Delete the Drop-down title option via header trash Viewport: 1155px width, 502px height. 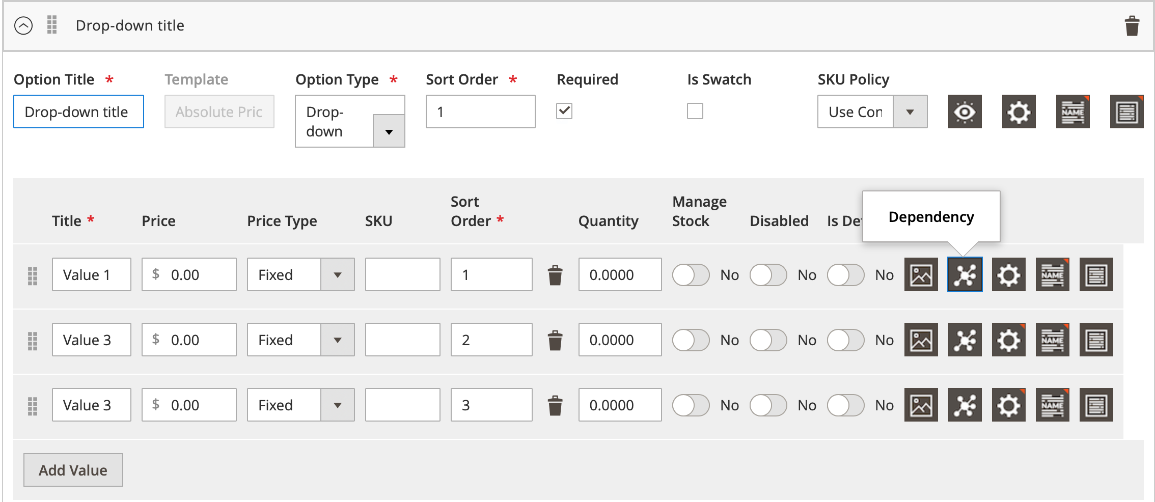click(1132, 25)
